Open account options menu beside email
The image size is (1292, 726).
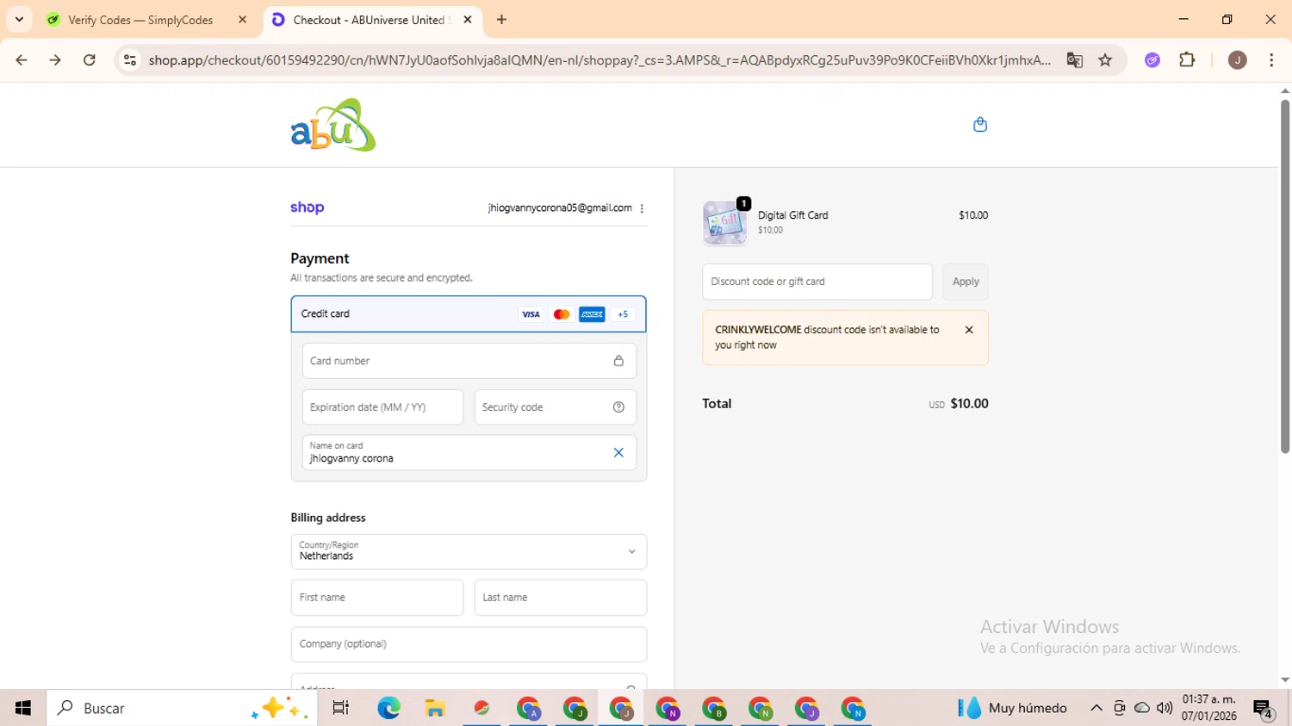(x=642, y=208)
